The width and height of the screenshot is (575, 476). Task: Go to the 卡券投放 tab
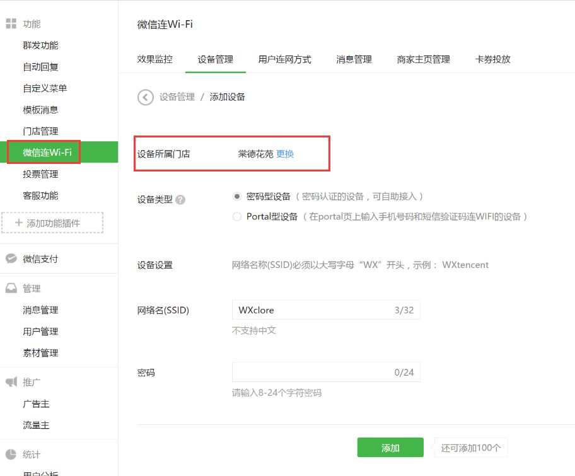tap(492, 59)
